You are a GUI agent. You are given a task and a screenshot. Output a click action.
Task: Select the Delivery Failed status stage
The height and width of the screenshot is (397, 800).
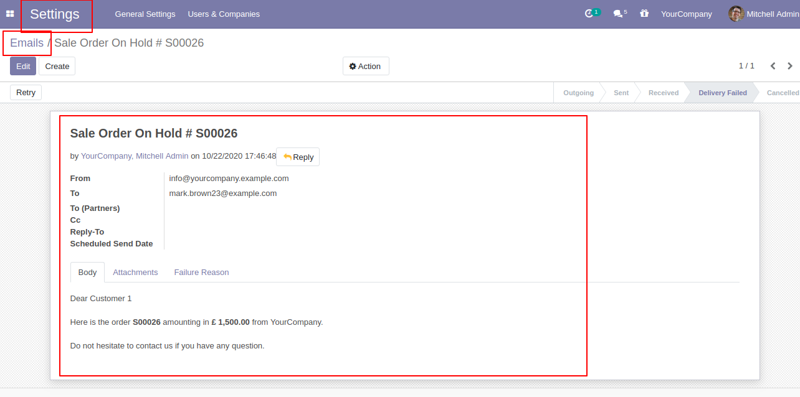click(723, 93)
